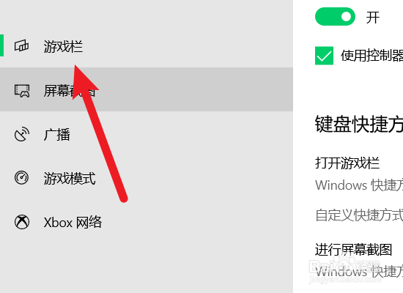Click Windows 快捷方式 under 进行屏幕截图

coord(359,272)
